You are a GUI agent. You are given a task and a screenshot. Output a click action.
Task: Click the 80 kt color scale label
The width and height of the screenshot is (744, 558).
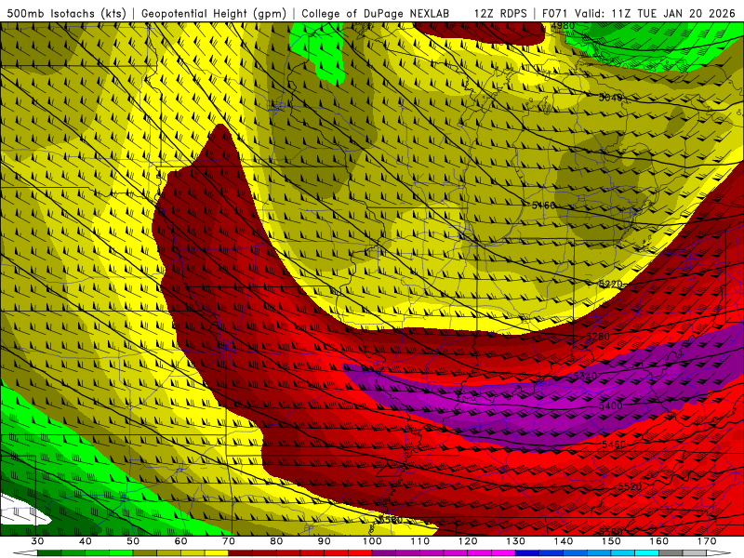point(276,541)
